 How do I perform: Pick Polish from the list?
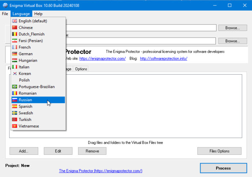coord(38,80)
